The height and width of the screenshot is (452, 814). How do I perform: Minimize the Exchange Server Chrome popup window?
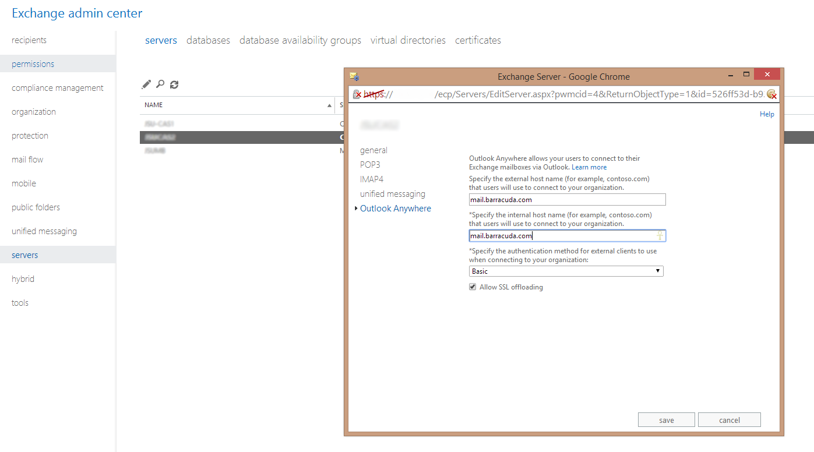[x=732, y=75]
